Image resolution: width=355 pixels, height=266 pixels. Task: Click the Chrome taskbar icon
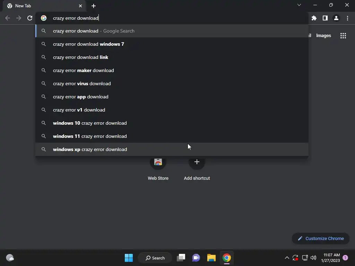pos(227,258)
